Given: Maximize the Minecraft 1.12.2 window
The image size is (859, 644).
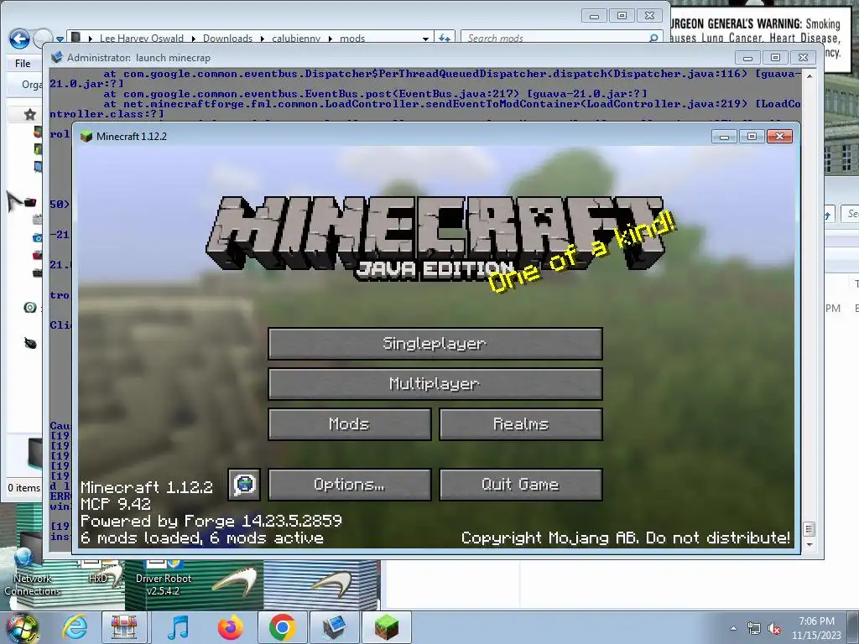Looking at the screenshot, I should [752, 137].
